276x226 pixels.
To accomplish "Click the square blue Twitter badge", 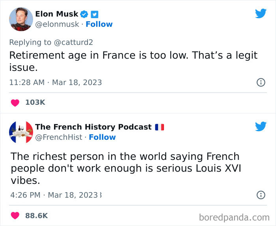I will pyautogui.click(x=95, y=15).
